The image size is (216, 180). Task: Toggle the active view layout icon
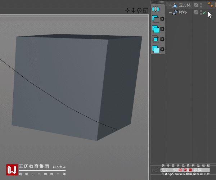coord(145,10)
